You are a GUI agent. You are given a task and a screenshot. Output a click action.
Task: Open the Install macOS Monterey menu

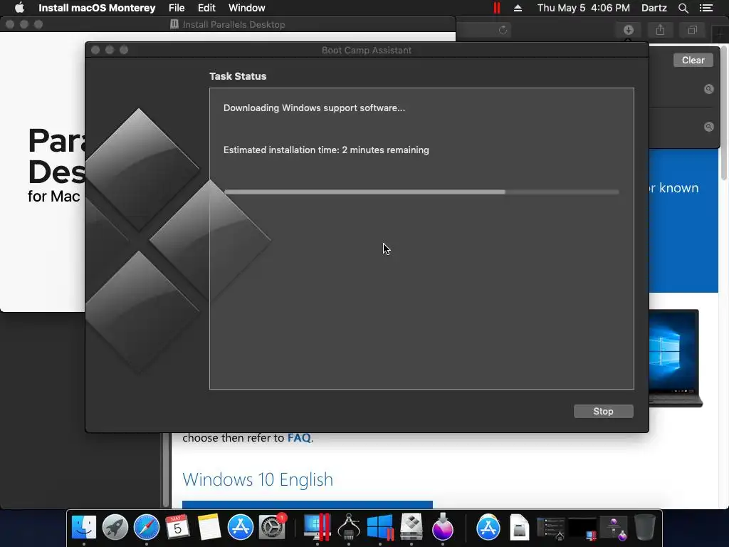click(97, 8)
